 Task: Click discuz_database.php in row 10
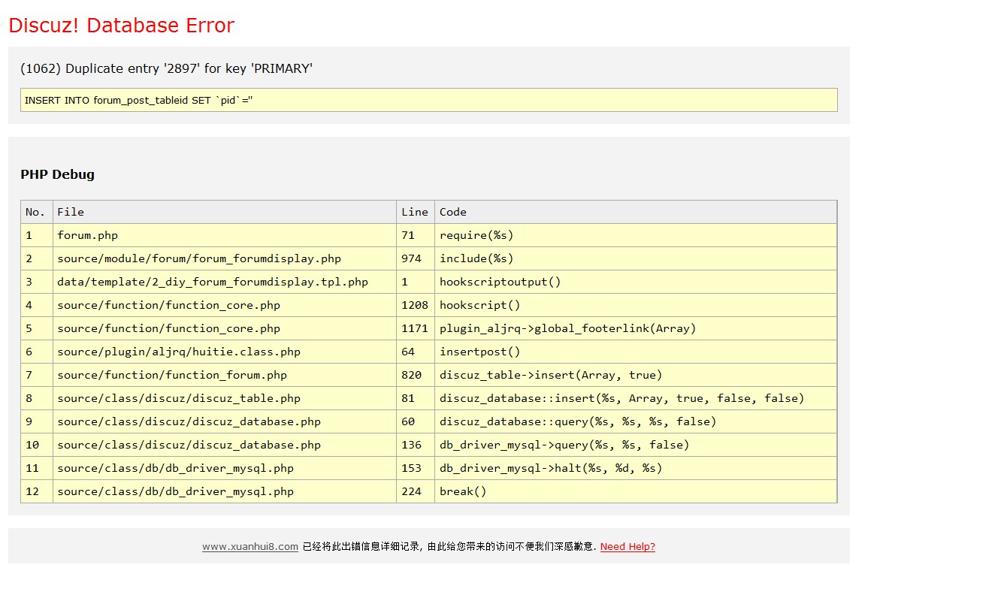coord(189,445)
